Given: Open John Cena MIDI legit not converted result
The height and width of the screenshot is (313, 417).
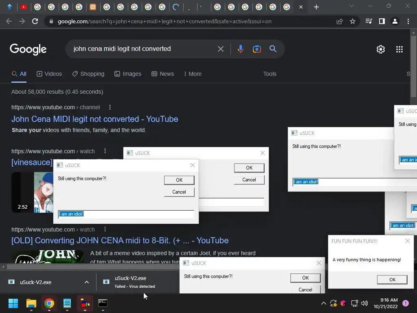Looking at the screenshot, I should (x=94, y=119).
